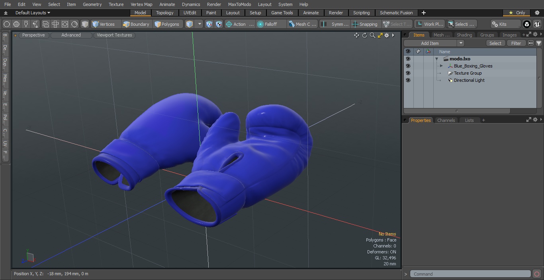Switch to Polygons selection mode
The image size is (544, 280).
click(x=167, y=24)
